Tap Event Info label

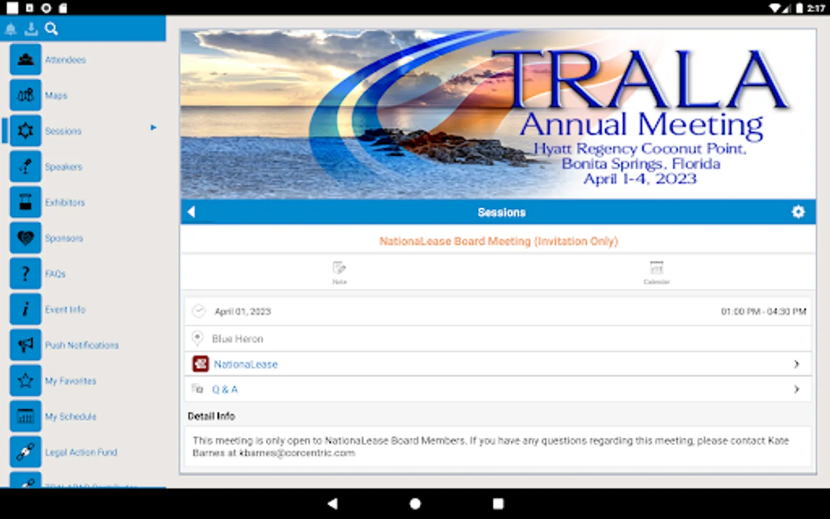pyautogui.click(x=65, y=310)
